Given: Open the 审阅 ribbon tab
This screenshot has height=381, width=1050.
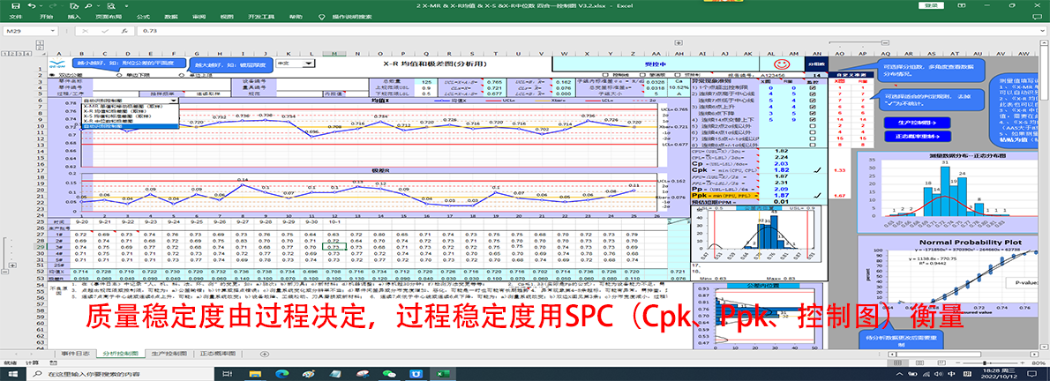Looking at the screenshot, I should [x=199, y=16].
